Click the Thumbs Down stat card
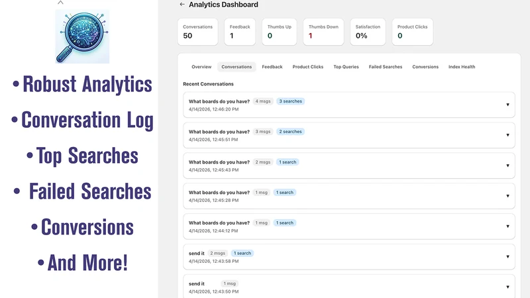Screen dimensions: 530x298 click(323, 32)
